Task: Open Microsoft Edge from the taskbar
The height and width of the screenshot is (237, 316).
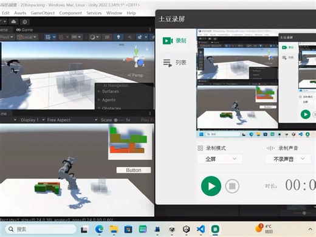Action: click(99, 229)
